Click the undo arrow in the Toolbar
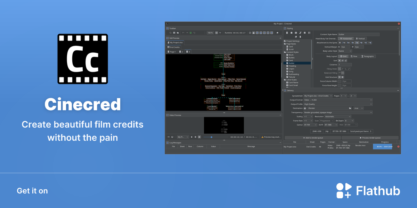 (x=183, y=33)
